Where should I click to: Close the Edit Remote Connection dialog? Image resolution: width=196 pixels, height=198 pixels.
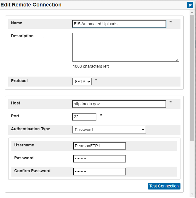190,5
